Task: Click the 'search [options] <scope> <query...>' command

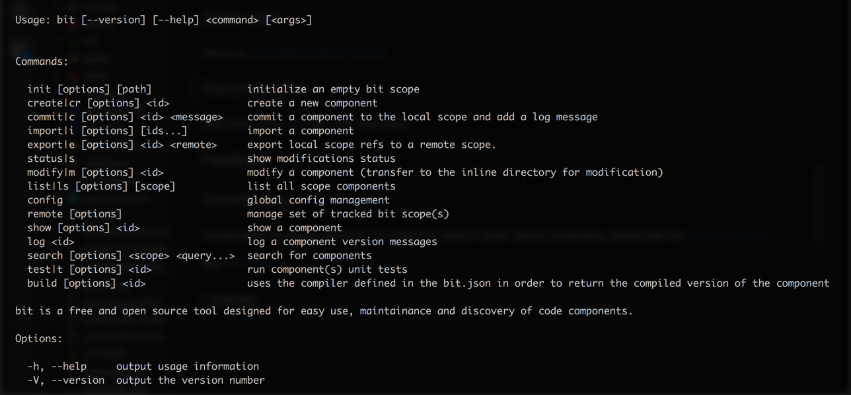Action: [x=131, y=256]
